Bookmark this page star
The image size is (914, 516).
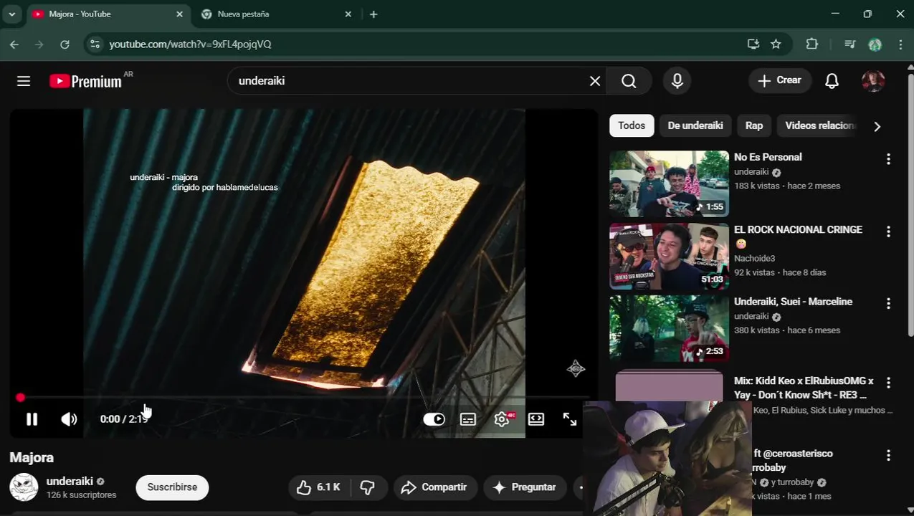[x=776, y=44]
